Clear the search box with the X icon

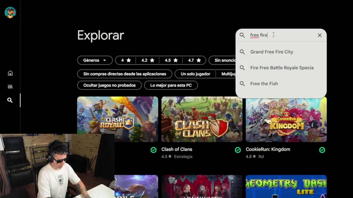[320, 35]
